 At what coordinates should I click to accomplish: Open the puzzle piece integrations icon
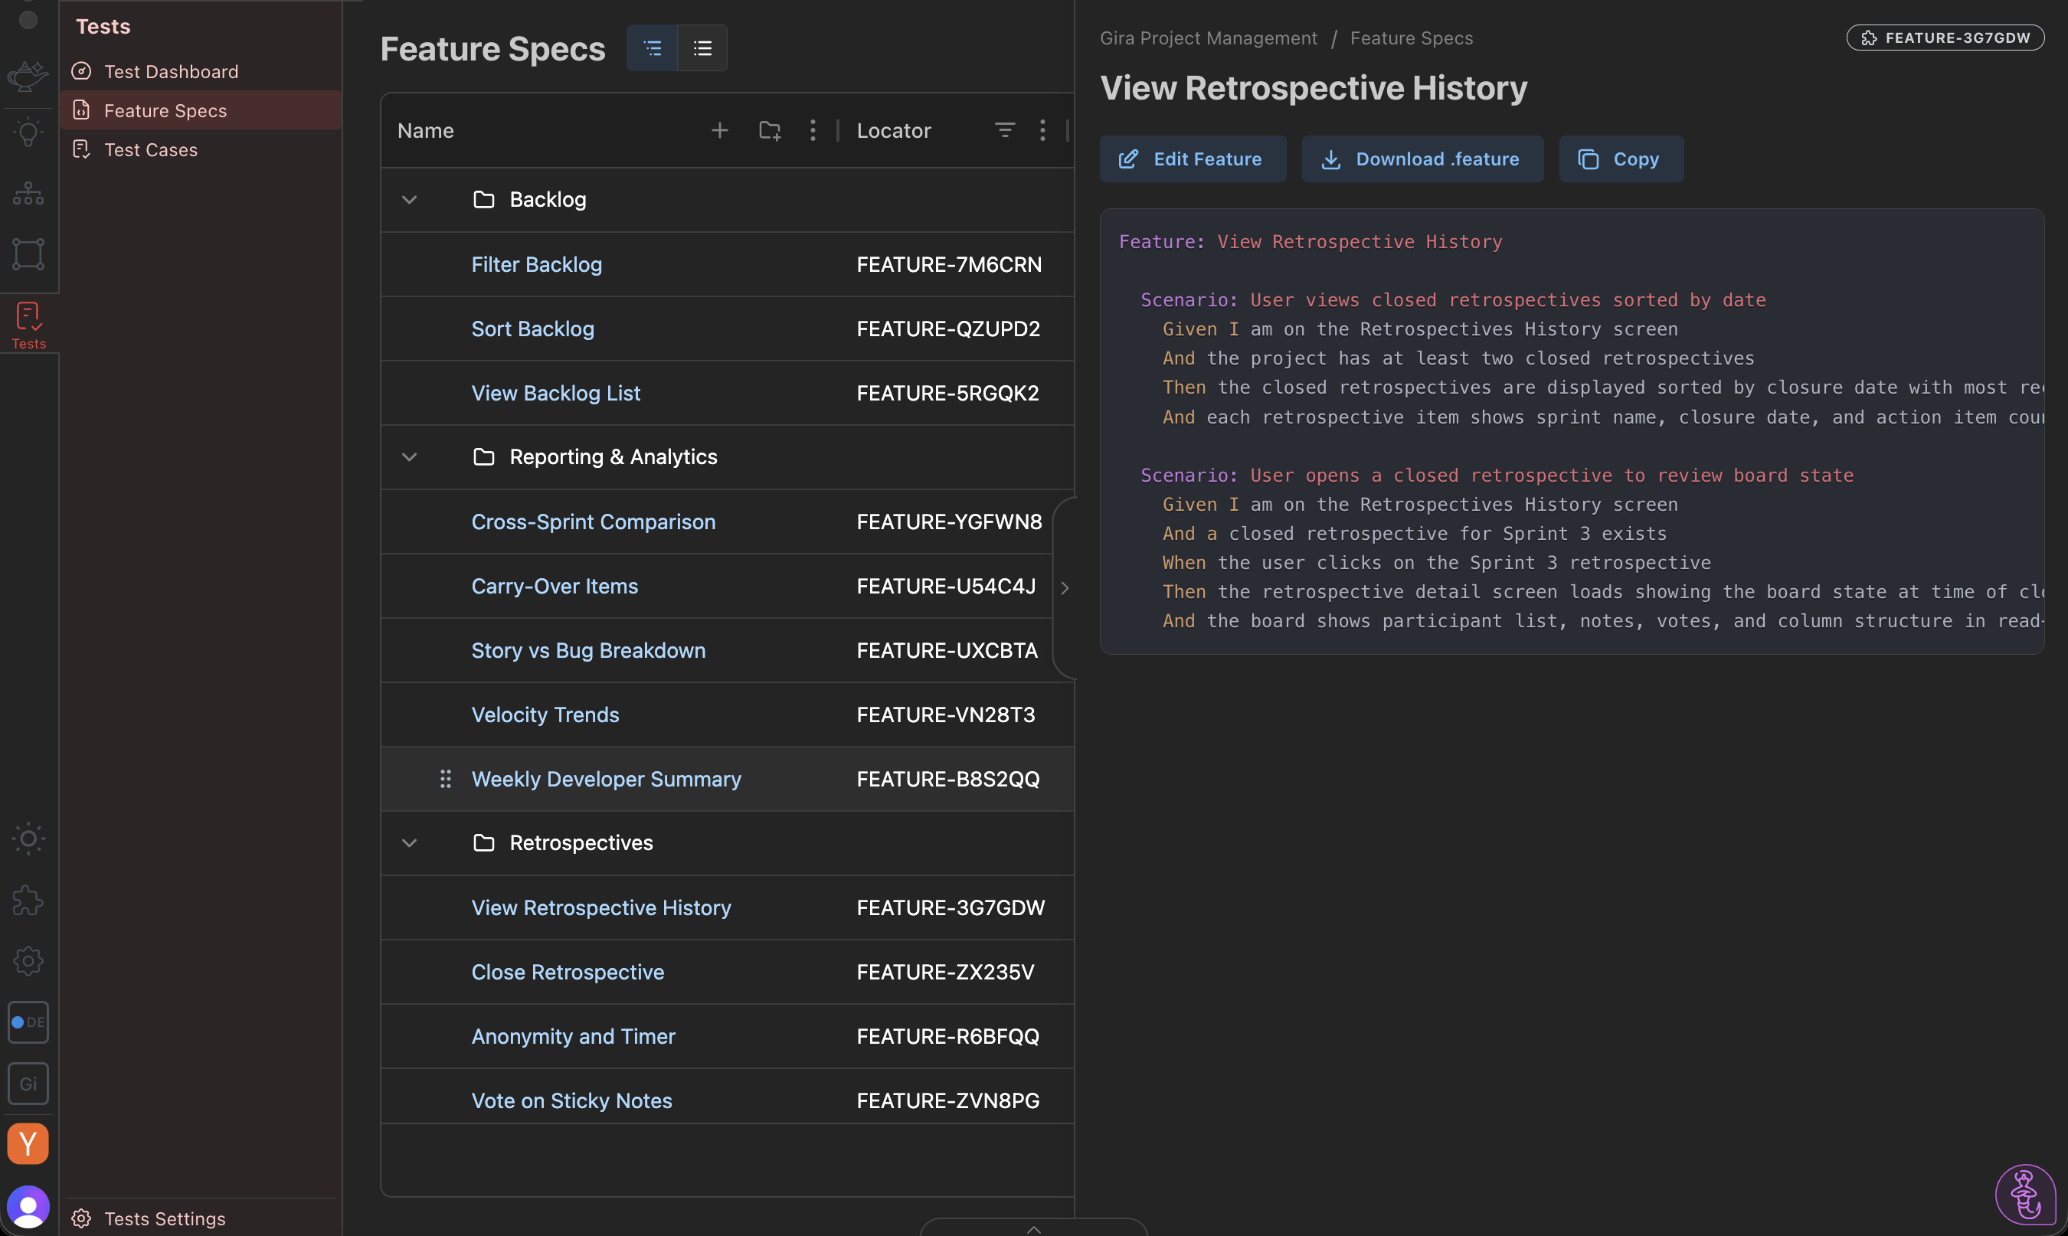[28, 901]
